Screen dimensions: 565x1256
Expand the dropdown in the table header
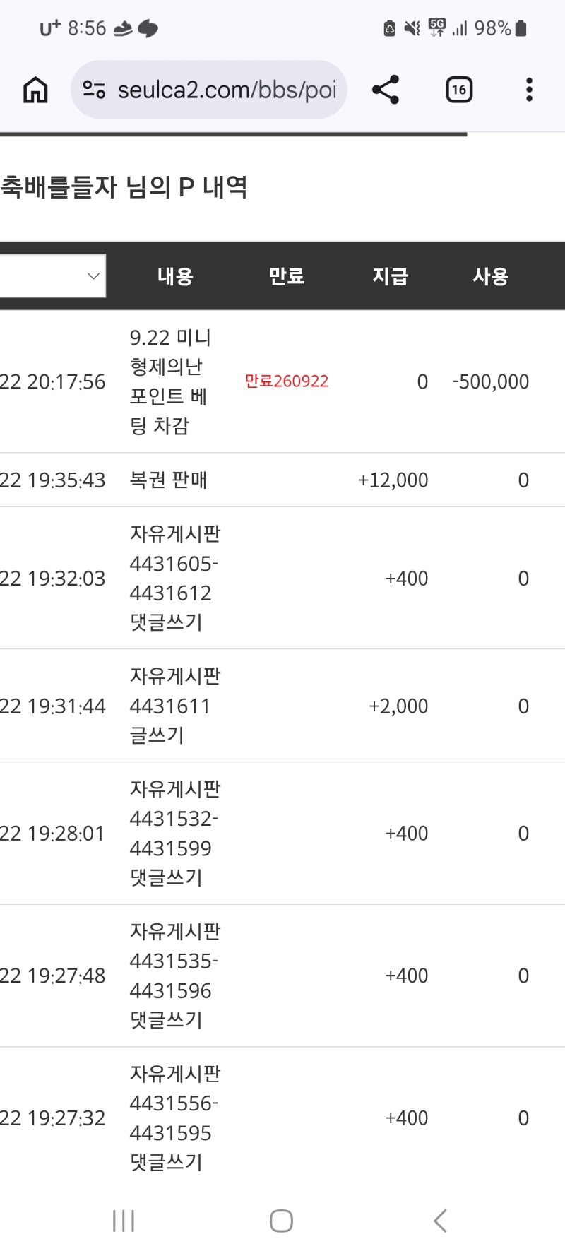pos(53,276)
